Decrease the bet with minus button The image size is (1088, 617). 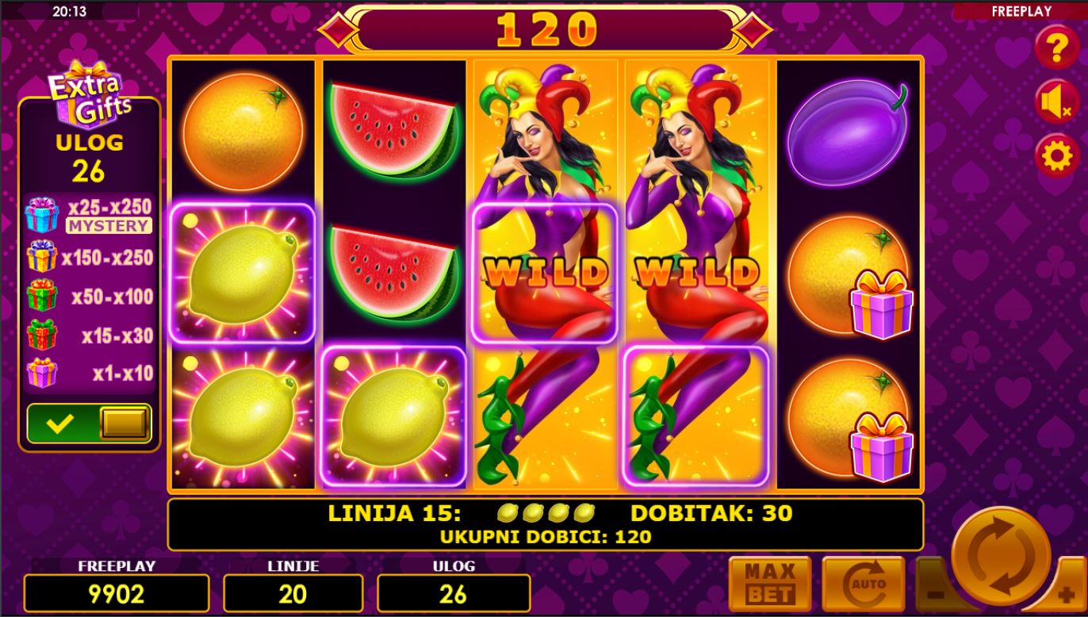coord(934,585)
